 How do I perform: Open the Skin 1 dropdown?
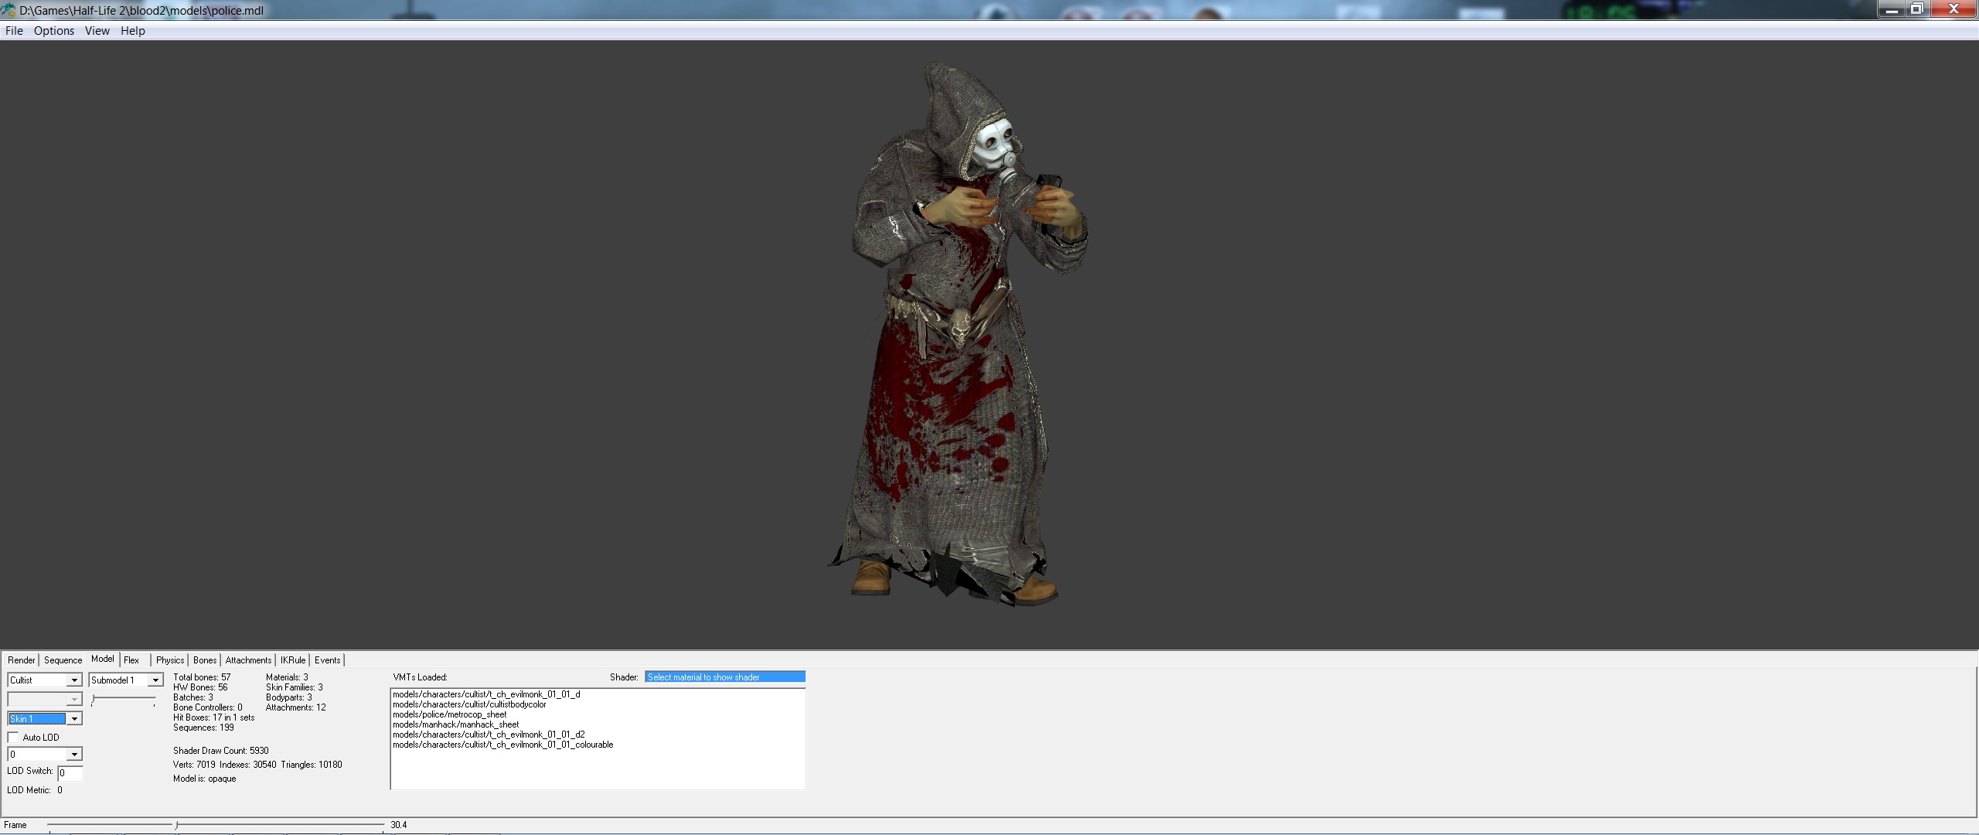coord(74,719)
